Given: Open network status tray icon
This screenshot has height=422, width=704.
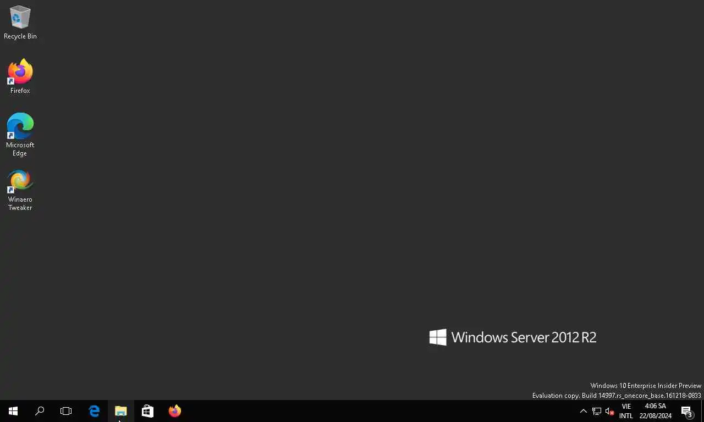Looking at the screenshot, I should pyautogui.click(x=597, y=411).
